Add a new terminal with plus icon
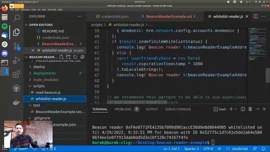The width and height of the screenshot is (270, 152). (231, 109)
